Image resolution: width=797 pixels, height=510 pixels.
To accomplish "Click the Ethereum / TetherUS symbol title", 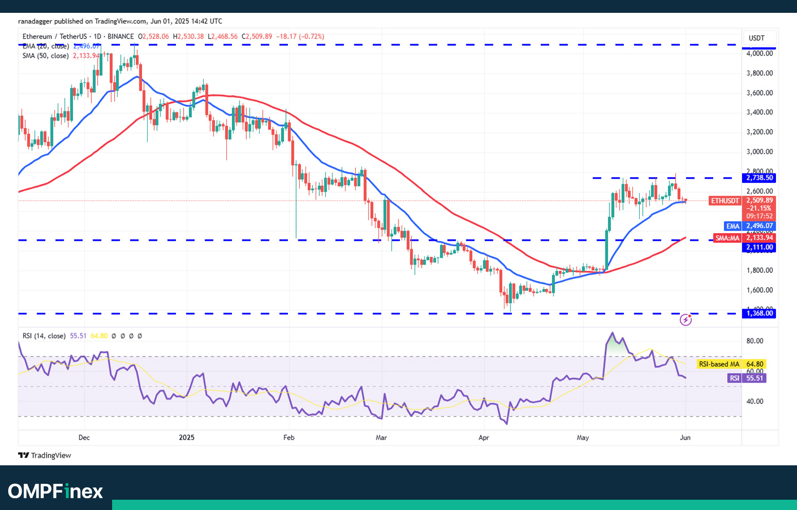I will (x=55, y=36).
